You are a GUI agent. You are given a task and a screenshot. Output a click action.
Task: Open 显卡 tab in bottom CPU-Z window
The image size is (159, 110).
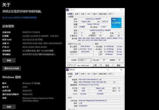95,74
